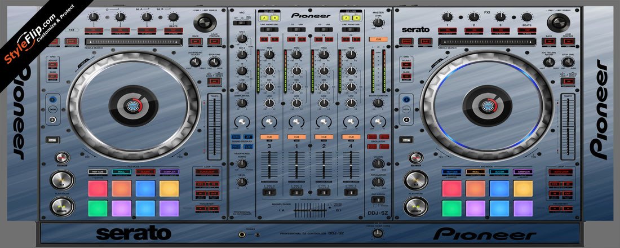
Task: Select deck 2 on the right deck selector
Action: click(406, 100)
